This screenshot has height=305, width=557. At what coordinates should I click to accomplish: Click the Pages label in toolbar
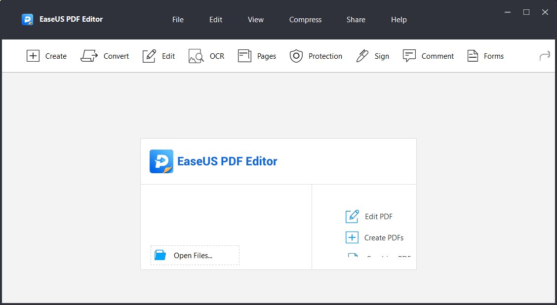coord(267,56)
